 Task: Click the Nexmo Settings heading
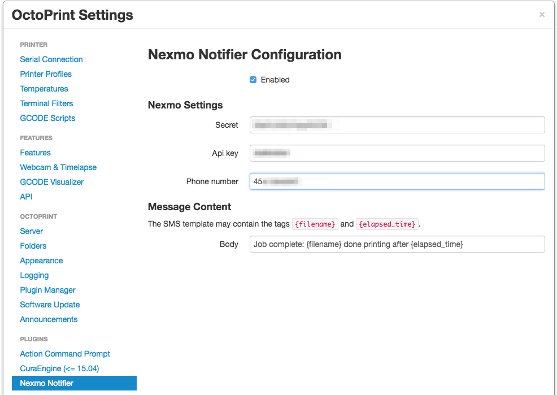click(x=185, y=105)
